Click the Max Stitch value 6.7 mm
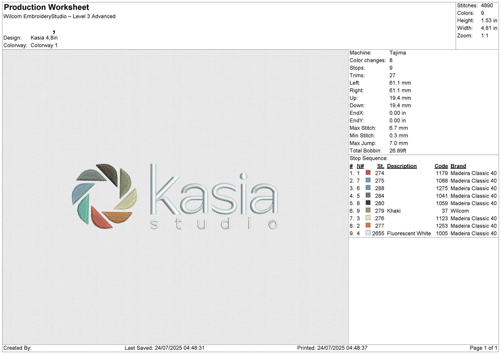501x354 pixels. [x=399, y=128]
